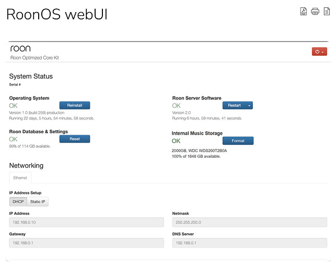The height and width of the screenshot is (262, 335).
Task: Open the plain document page icon
Action: point(327,11)
